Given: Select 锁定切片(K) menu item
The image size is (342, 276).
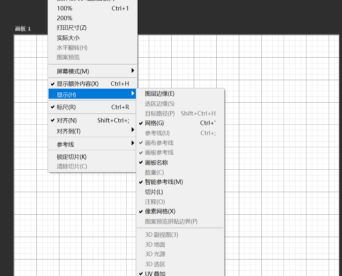Looking at the screenshot, I should click(x=93, y=157).
